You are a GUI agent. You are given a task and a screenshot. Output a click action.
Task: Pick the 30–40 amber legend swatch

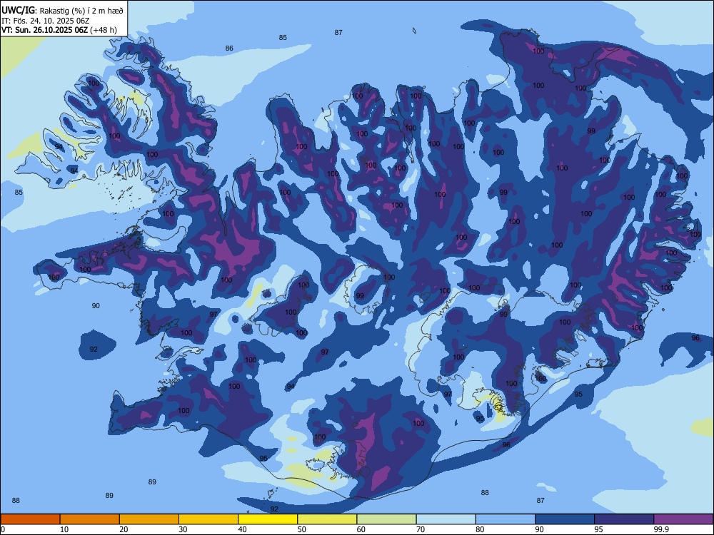[x=208, y=519]
